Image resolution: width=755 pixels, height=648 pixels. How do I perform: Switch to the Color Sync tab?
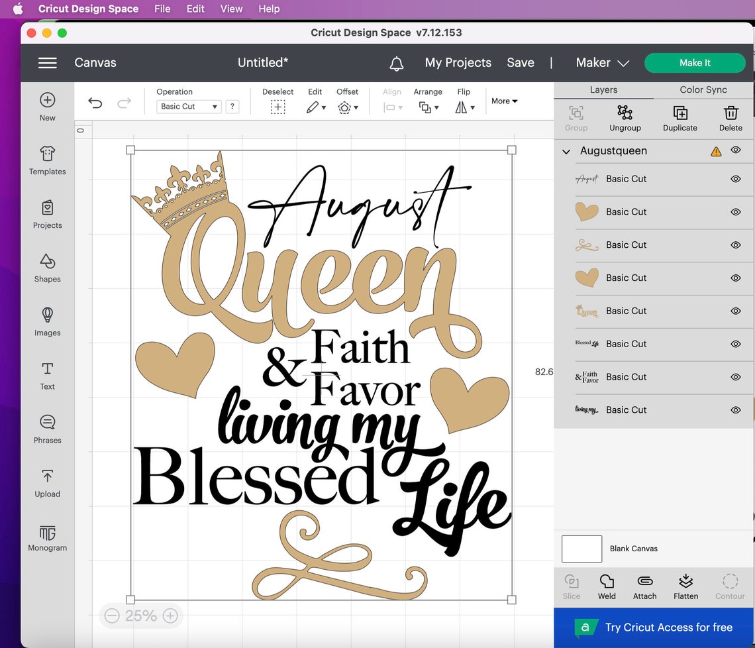coord(704,89)
